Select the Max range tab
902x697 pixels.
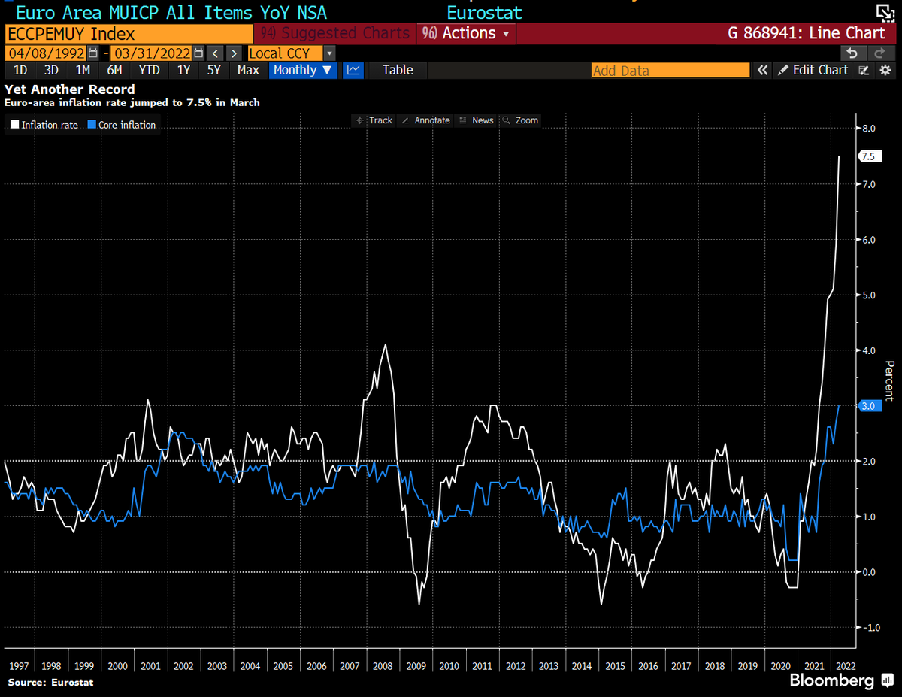(248, 70)
